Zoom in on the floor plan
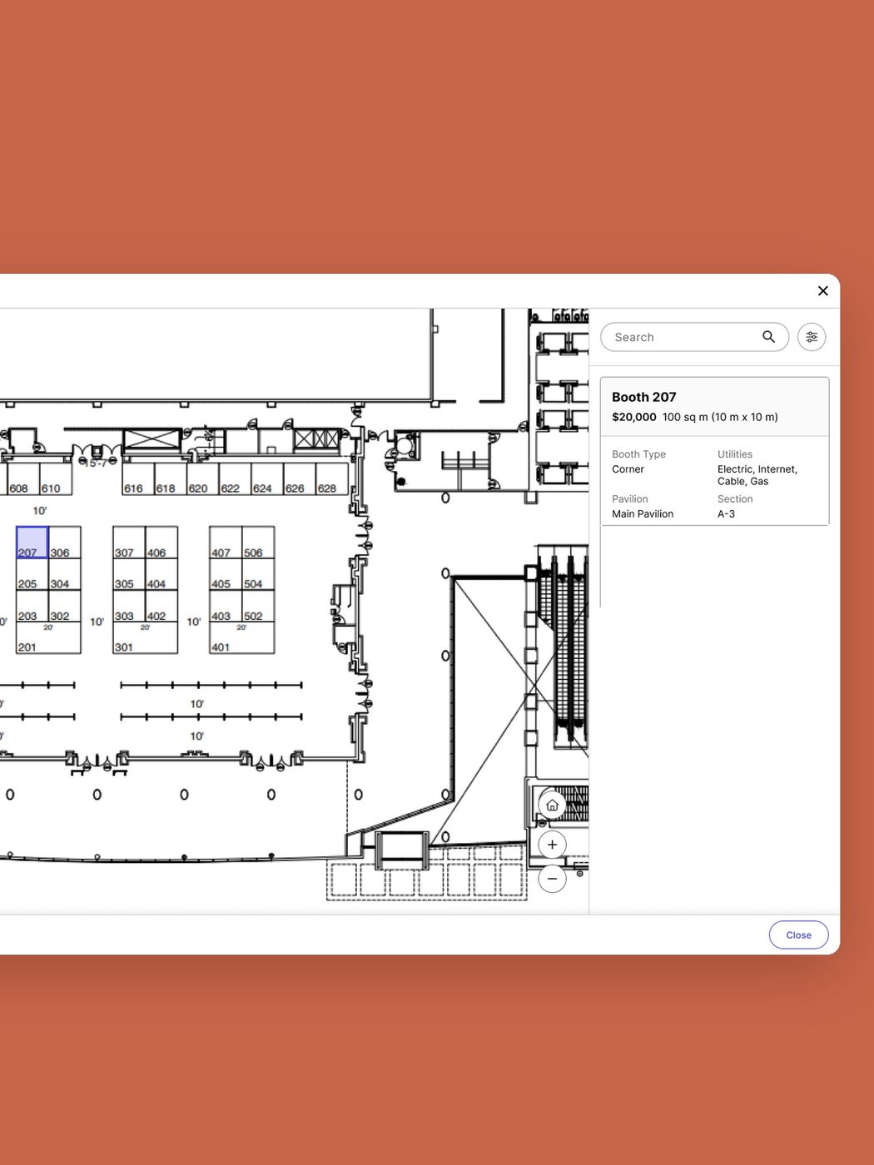This screenshot has height=1165, width=874. pyautogui.click(x=552, y=845)
